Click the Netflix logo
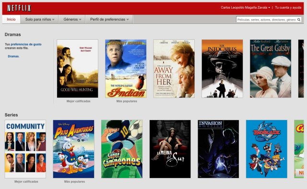Screen dimensions: 307x189 [x=19, y=8]
